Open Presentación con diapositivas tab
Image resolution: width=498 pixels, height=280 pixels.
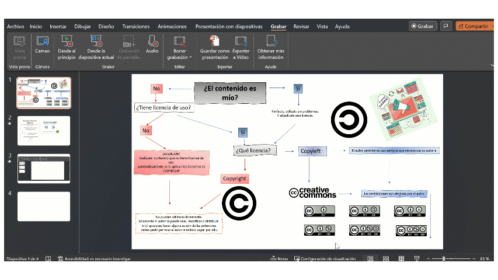coord(229,27)
